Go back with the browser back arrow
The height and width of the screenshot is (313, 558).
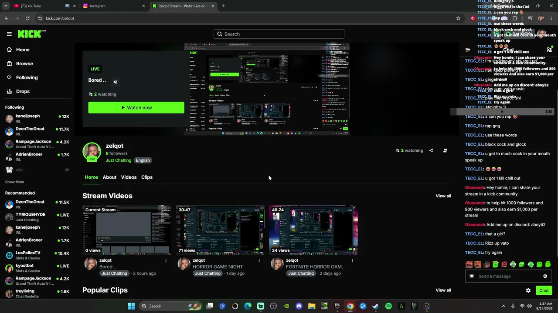[x=7, y=18]
